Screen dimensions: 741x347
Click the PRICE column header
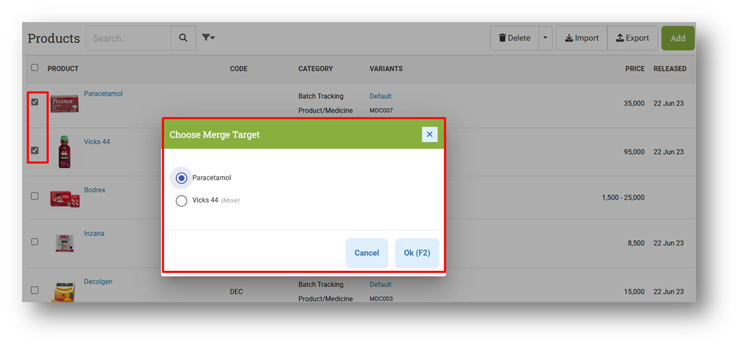tap(635, 68)
